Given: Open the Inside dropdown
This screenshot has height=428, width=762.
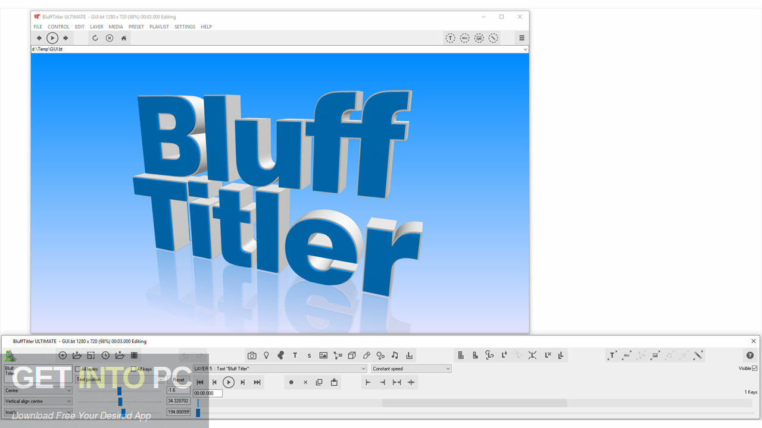Looking at the screenshot, I should (38, 412).
